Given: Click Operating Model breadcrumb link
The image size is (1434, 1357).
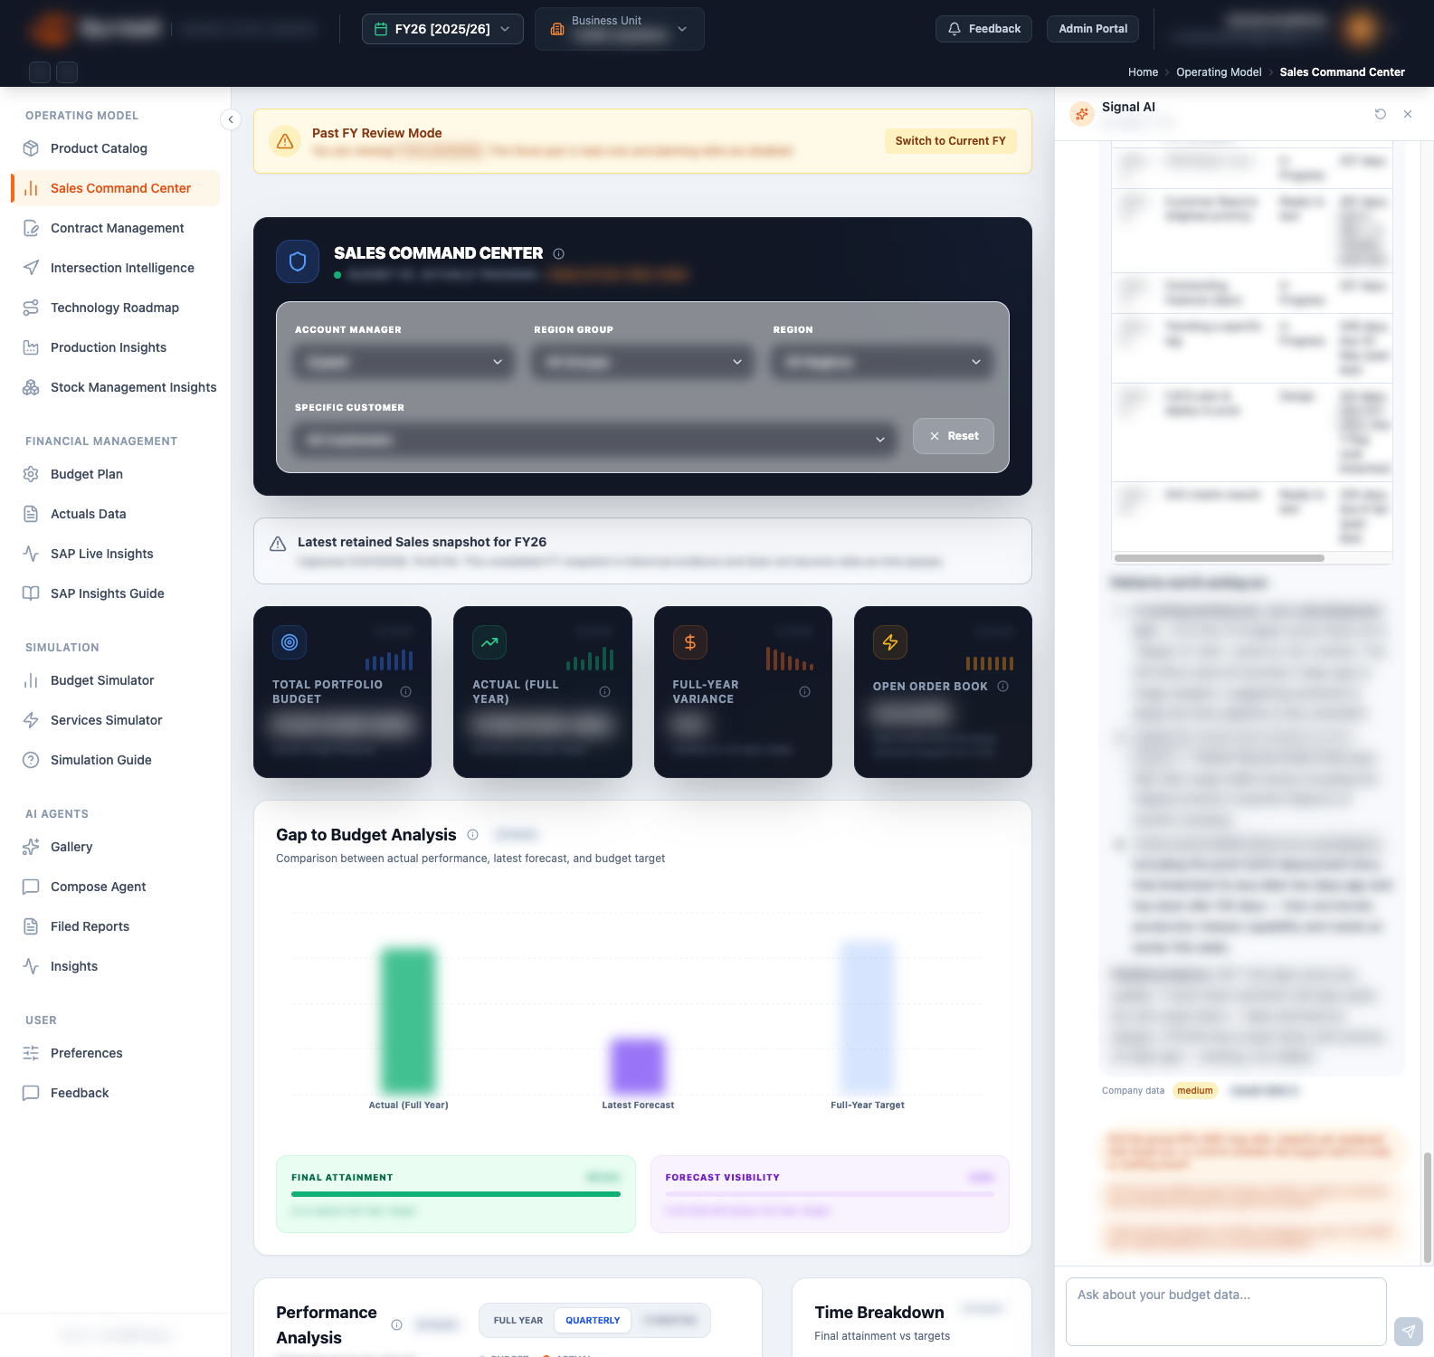Looking at the screenshot, I should coord(1219,72).
